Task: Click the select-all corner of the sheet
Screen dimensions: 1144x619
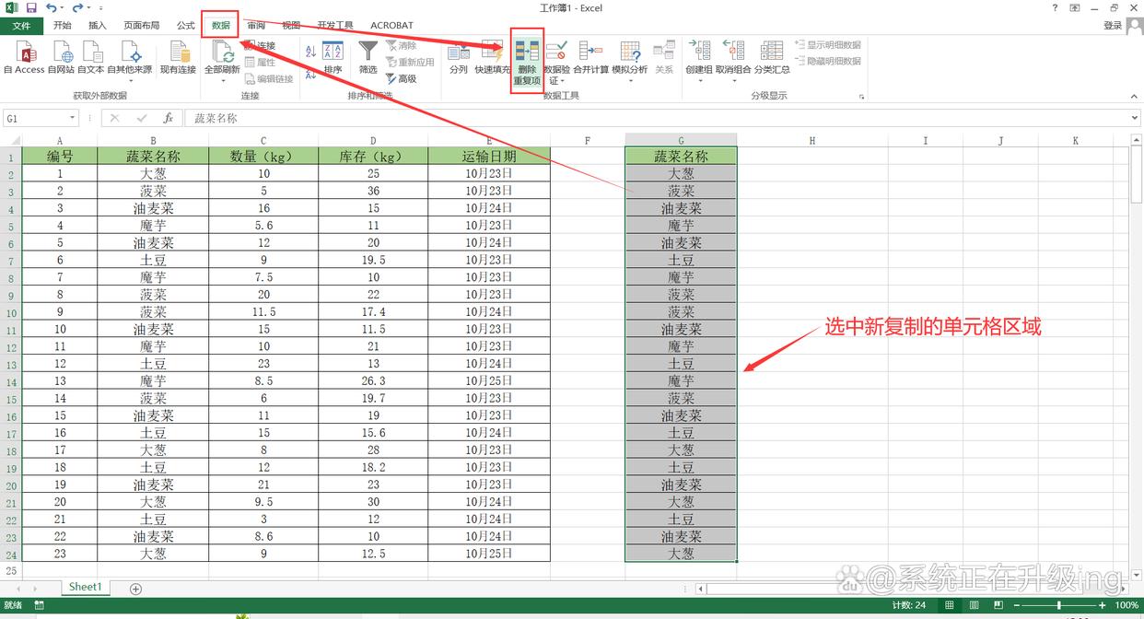Action: (10, 141)
